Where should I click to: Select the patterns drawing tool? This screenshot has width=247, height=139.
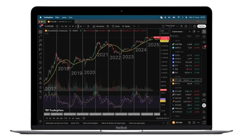pyautogui.click(x=40, y=45)
